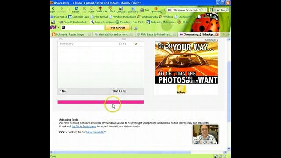The image size is (281, 158).
Task: Open the search engine selector dropdown
Action: click(213, 10)
